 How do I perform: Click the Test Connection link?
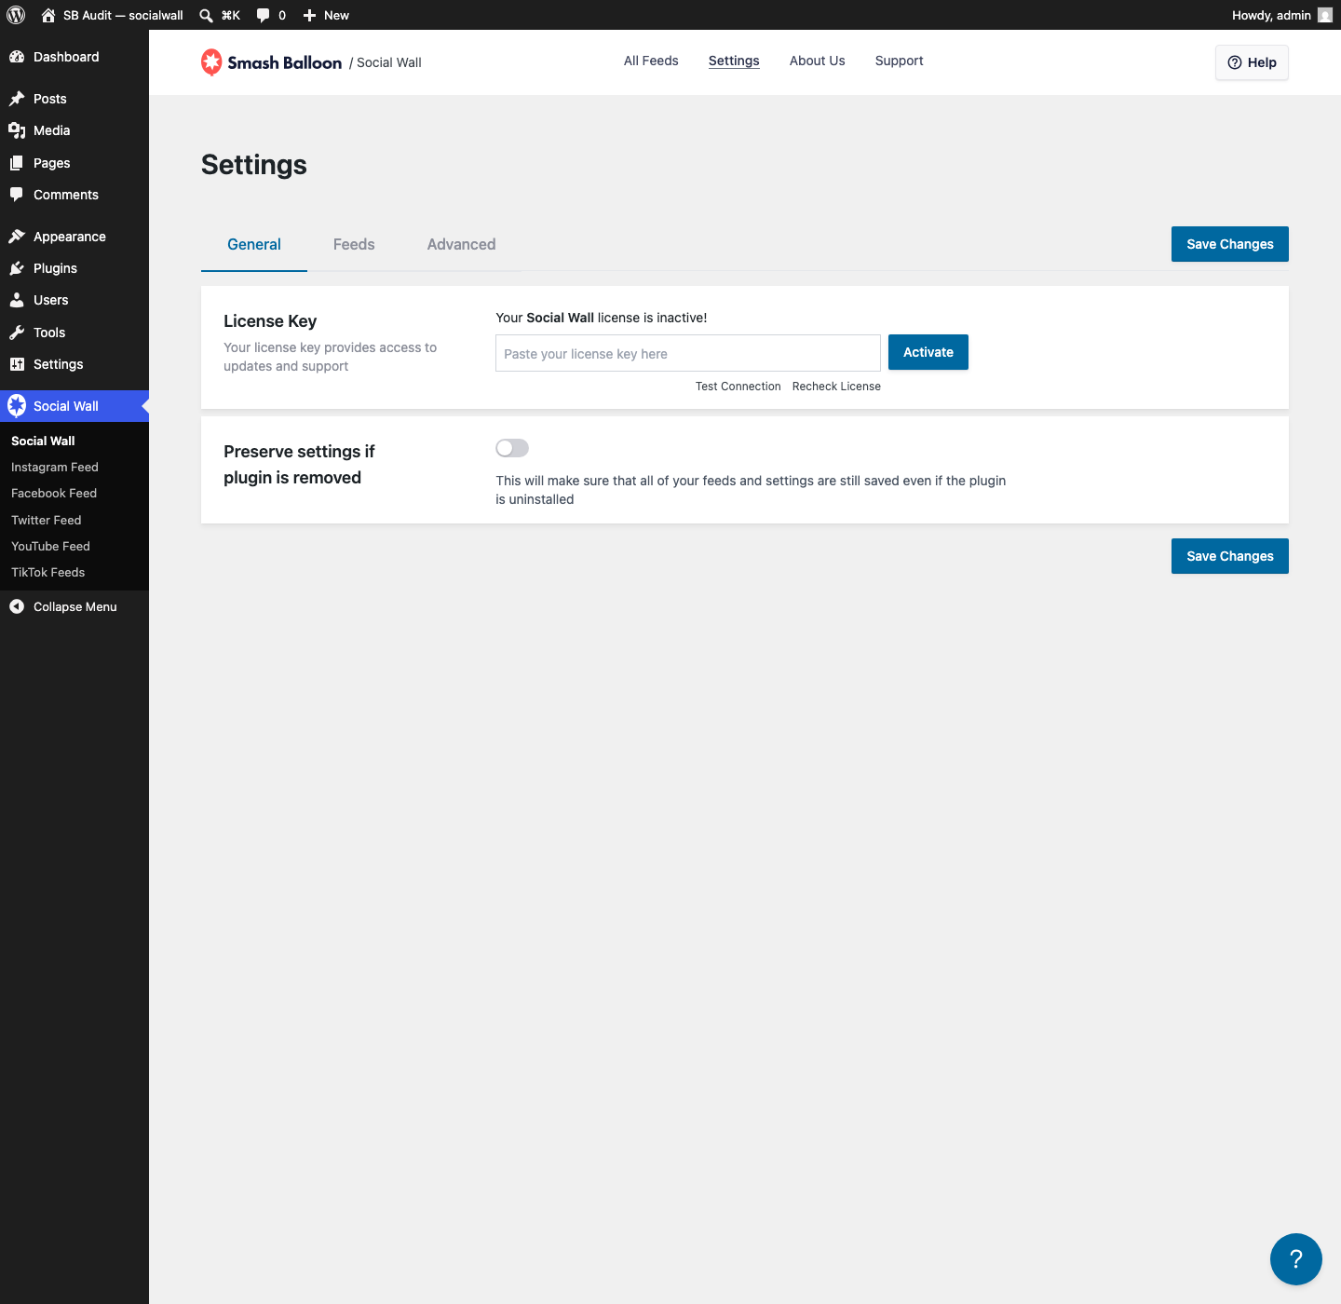[738, 387]
